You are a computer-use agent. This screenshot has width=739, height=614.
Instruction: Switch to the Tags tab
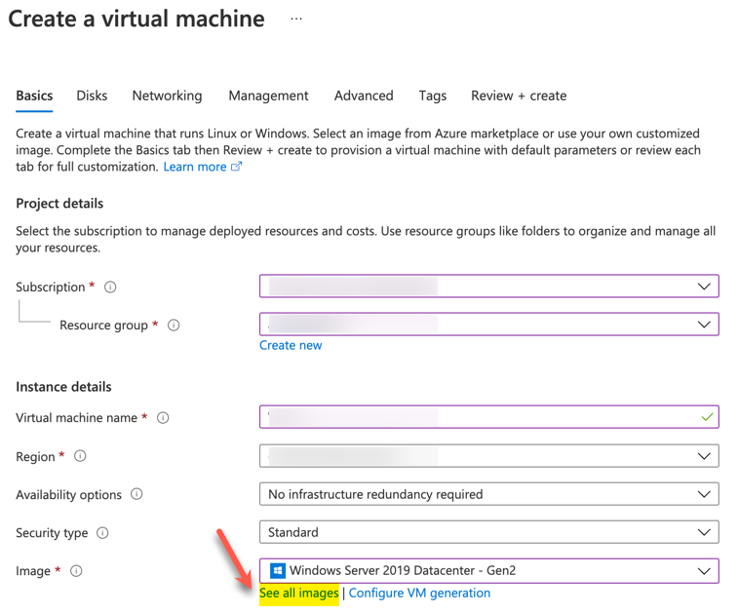click(x=432, y=96)
